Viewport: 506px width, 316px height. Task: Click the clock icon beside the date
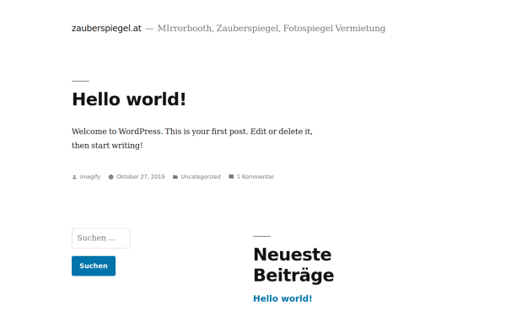(x=111, y=177)
